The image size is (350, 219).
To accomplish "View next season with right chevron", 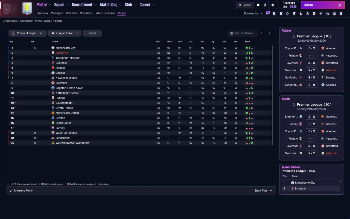I will pyautogui.click(x=270, y=33).
